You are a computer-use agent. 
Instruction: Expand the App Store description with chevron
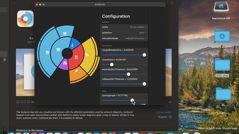click(x=170, y=102)
